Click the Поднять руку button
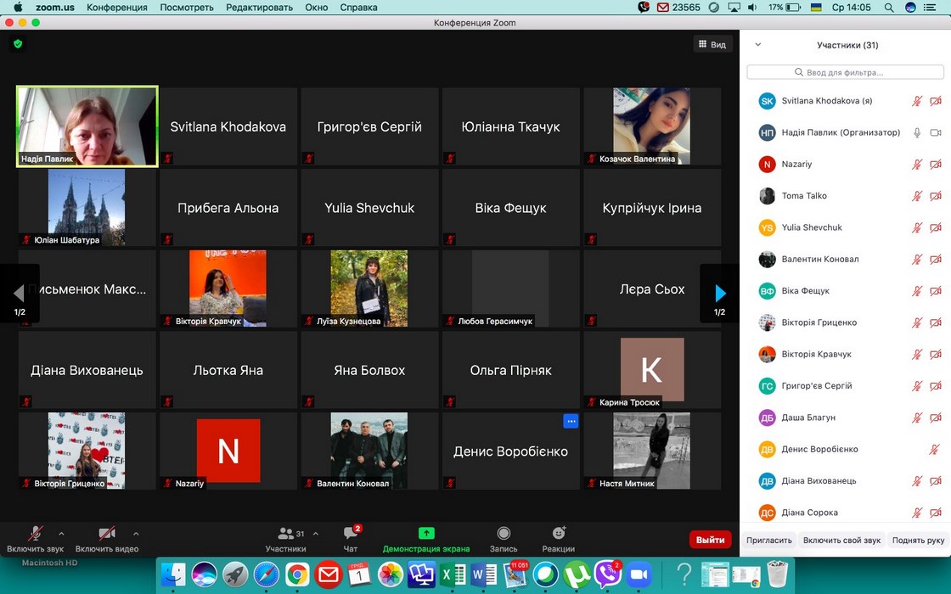 (918, 540)
